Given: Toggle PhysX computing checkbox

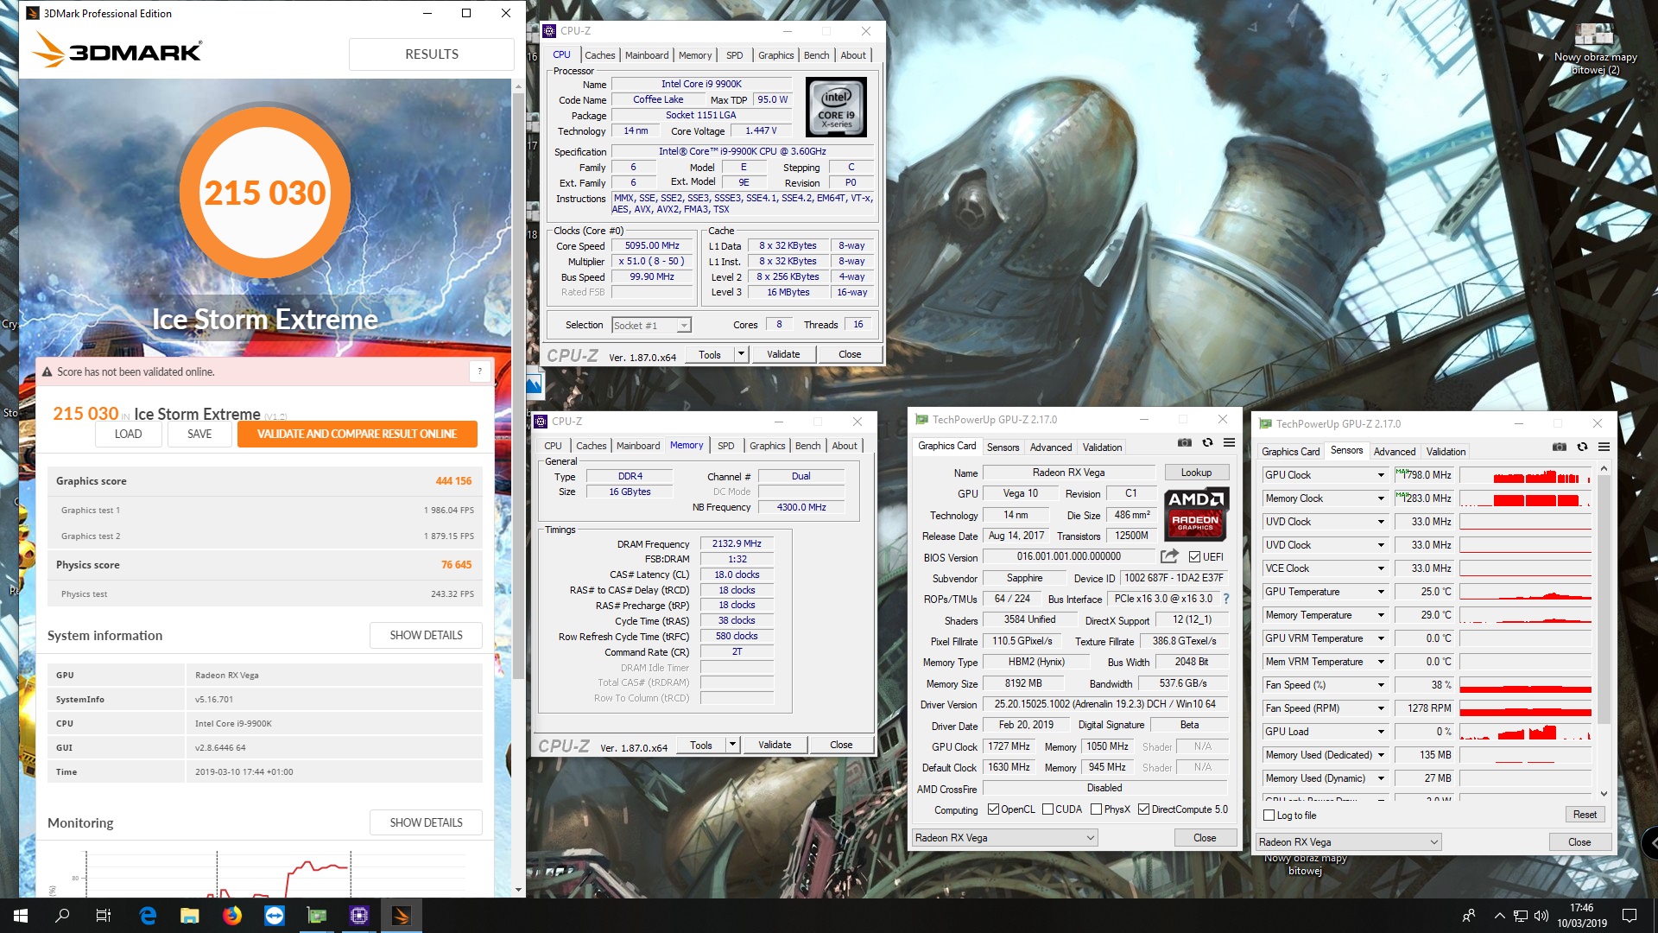Looking at the screenshot, I should click(x=1096, y=809).
